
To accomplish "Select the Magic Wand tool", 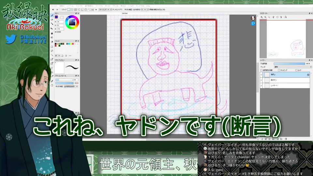I will 52,55.
